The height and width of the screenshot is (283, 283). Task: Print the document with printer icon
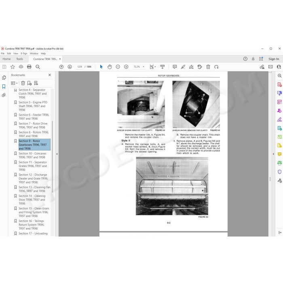(29, 67)
